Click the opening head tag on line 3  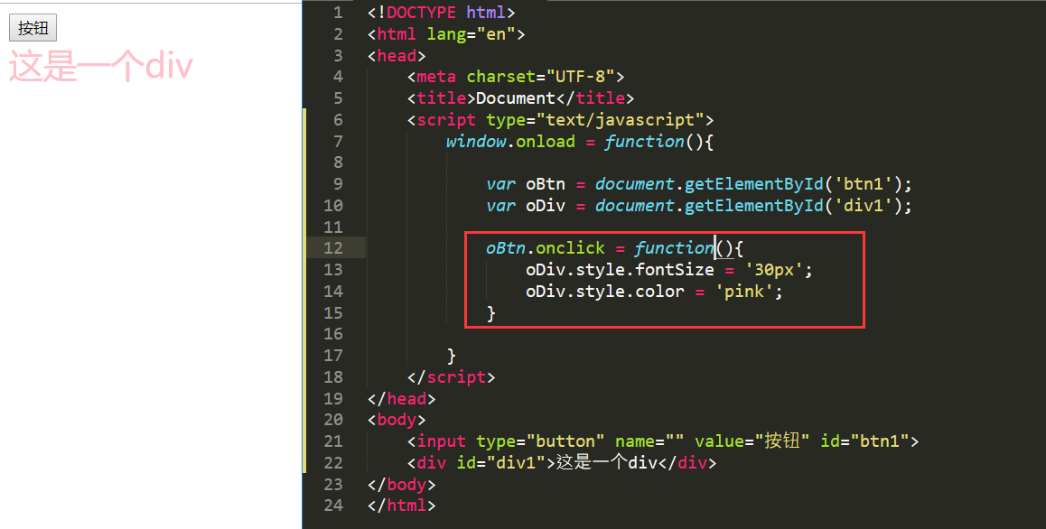click(397, 55)
